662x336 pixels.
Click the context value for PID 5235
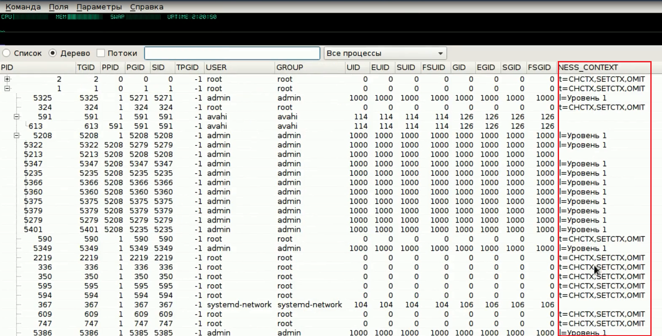click(x=583, y=173)
